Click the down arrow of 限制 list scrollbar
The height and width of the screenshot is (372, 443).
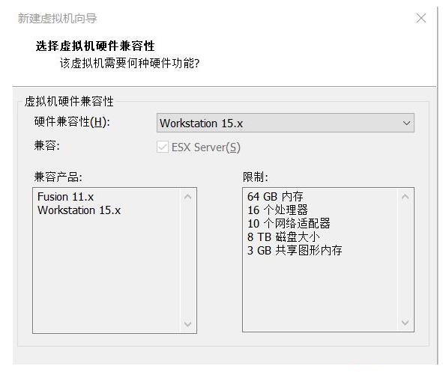405,323
